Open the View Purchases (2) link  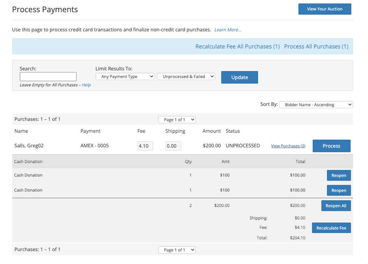point(288,146)
